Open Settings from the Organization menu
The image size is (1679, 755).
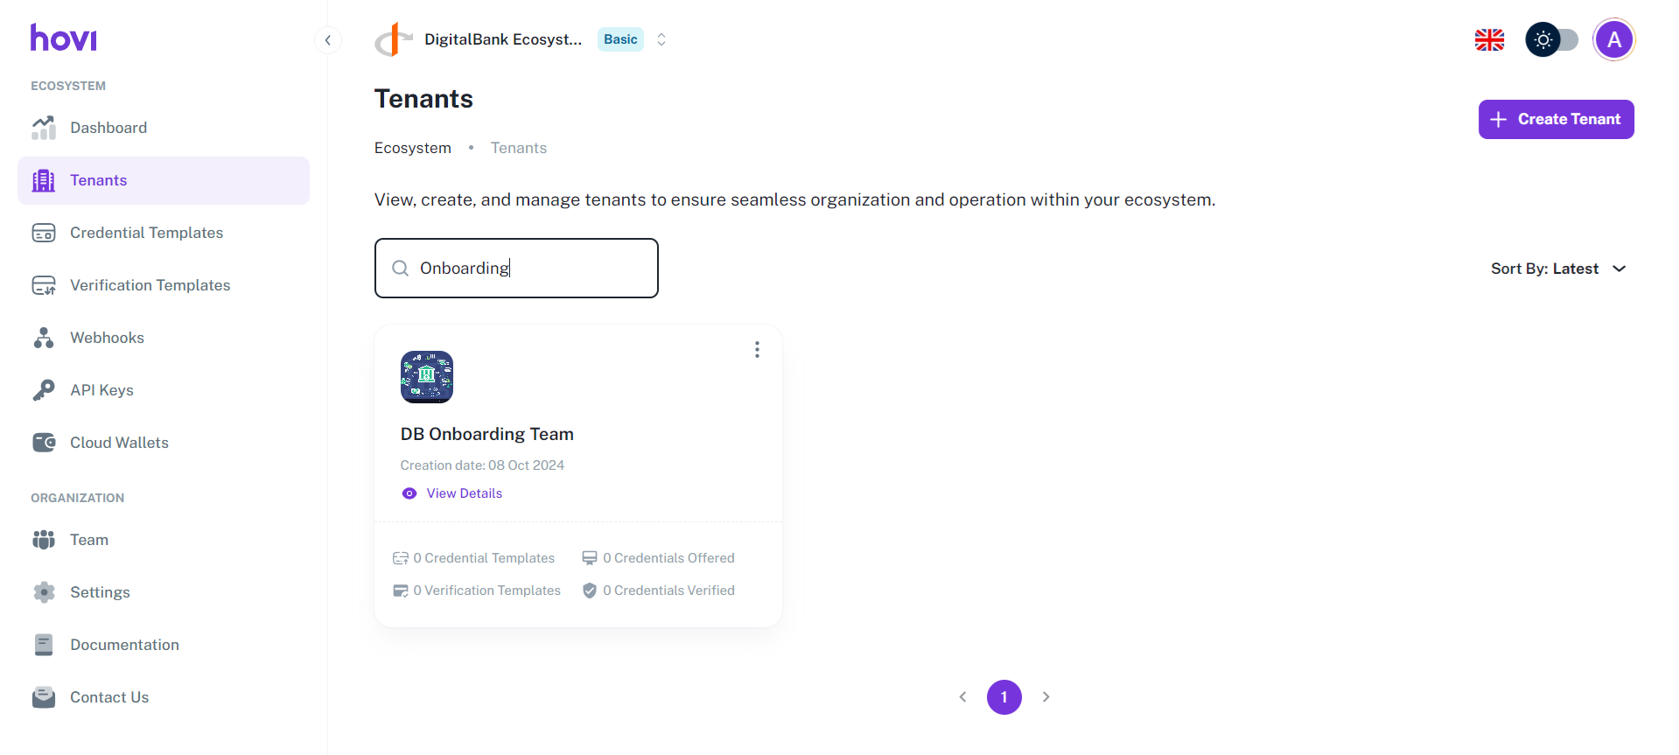(x=100, y=592)
